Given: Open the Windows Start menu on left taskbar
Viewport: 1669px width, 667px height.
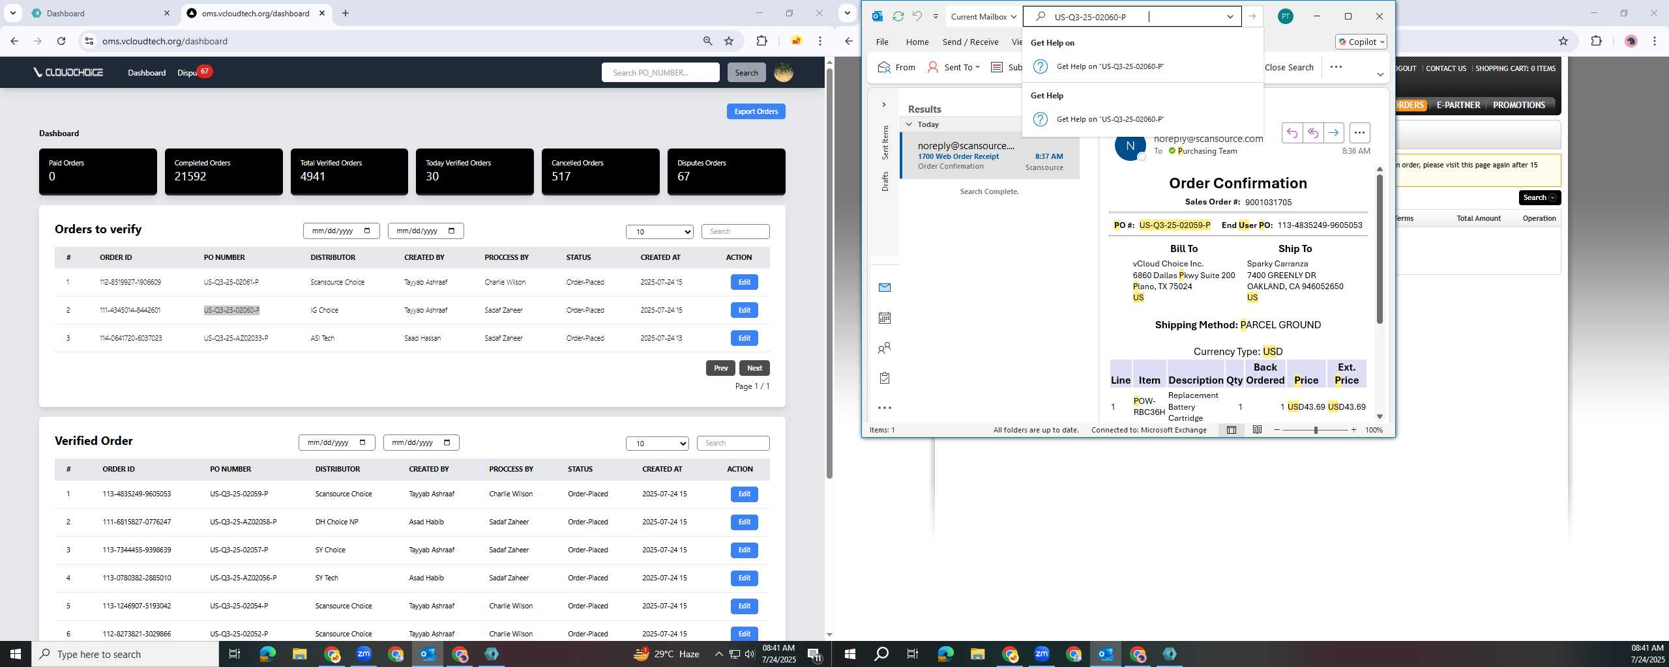Looking at the screenshot, I should pos(16,654).
